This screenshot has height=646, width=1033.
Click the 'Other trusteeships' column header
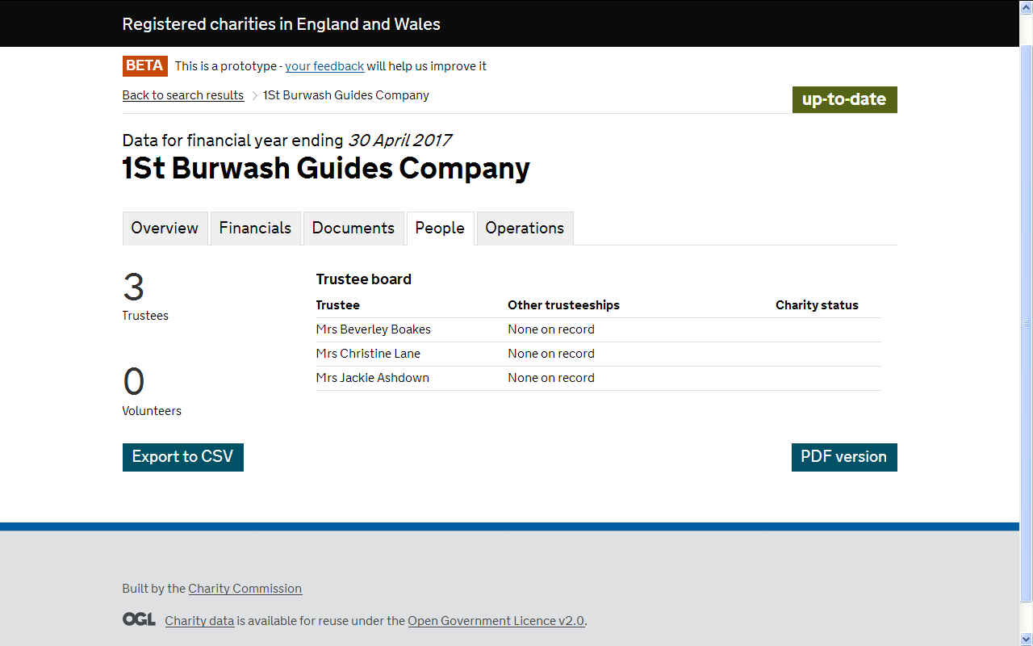(563, 305)
